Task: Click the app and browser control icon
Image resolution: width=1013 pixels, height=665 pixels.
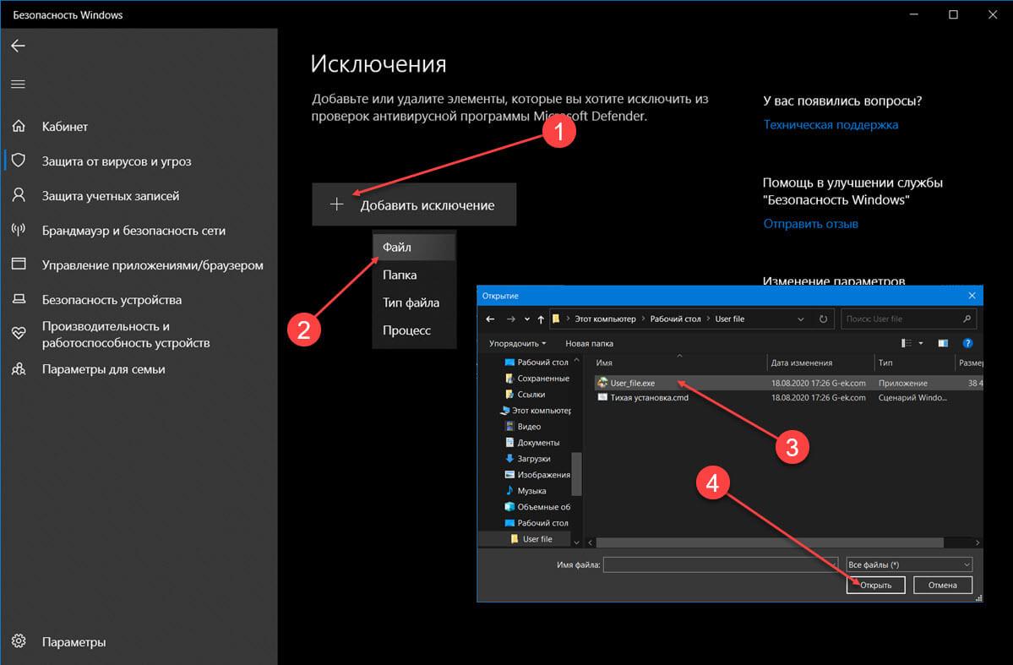Action: [x=19, y=264]
